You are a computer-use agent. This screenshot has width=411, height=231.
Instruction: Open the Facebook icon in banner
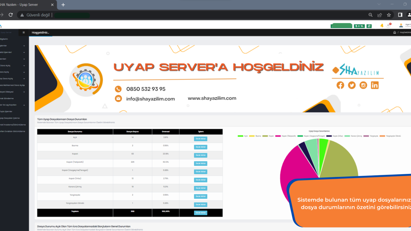[x=340, y=85]
